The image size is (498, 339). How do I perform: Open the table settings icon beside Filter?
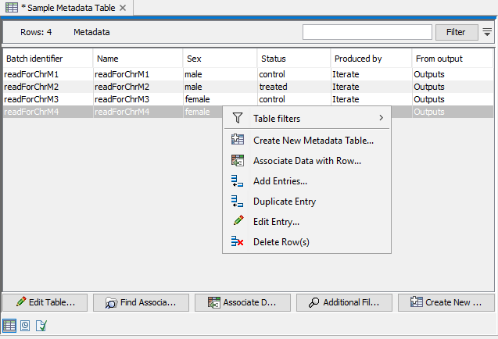click(x=487, y=32)
